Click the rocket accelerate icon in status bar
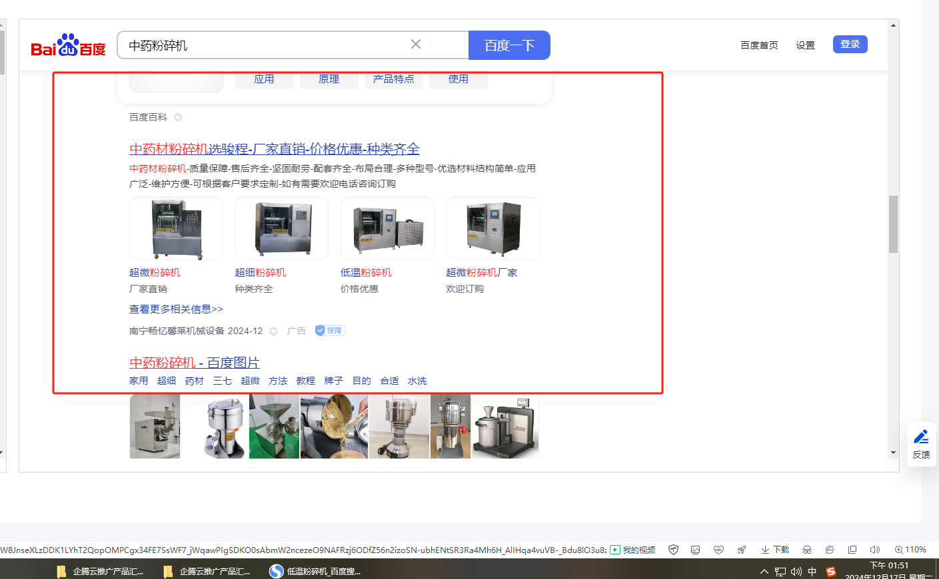The image size is (939, 579). tap(741, 550)
